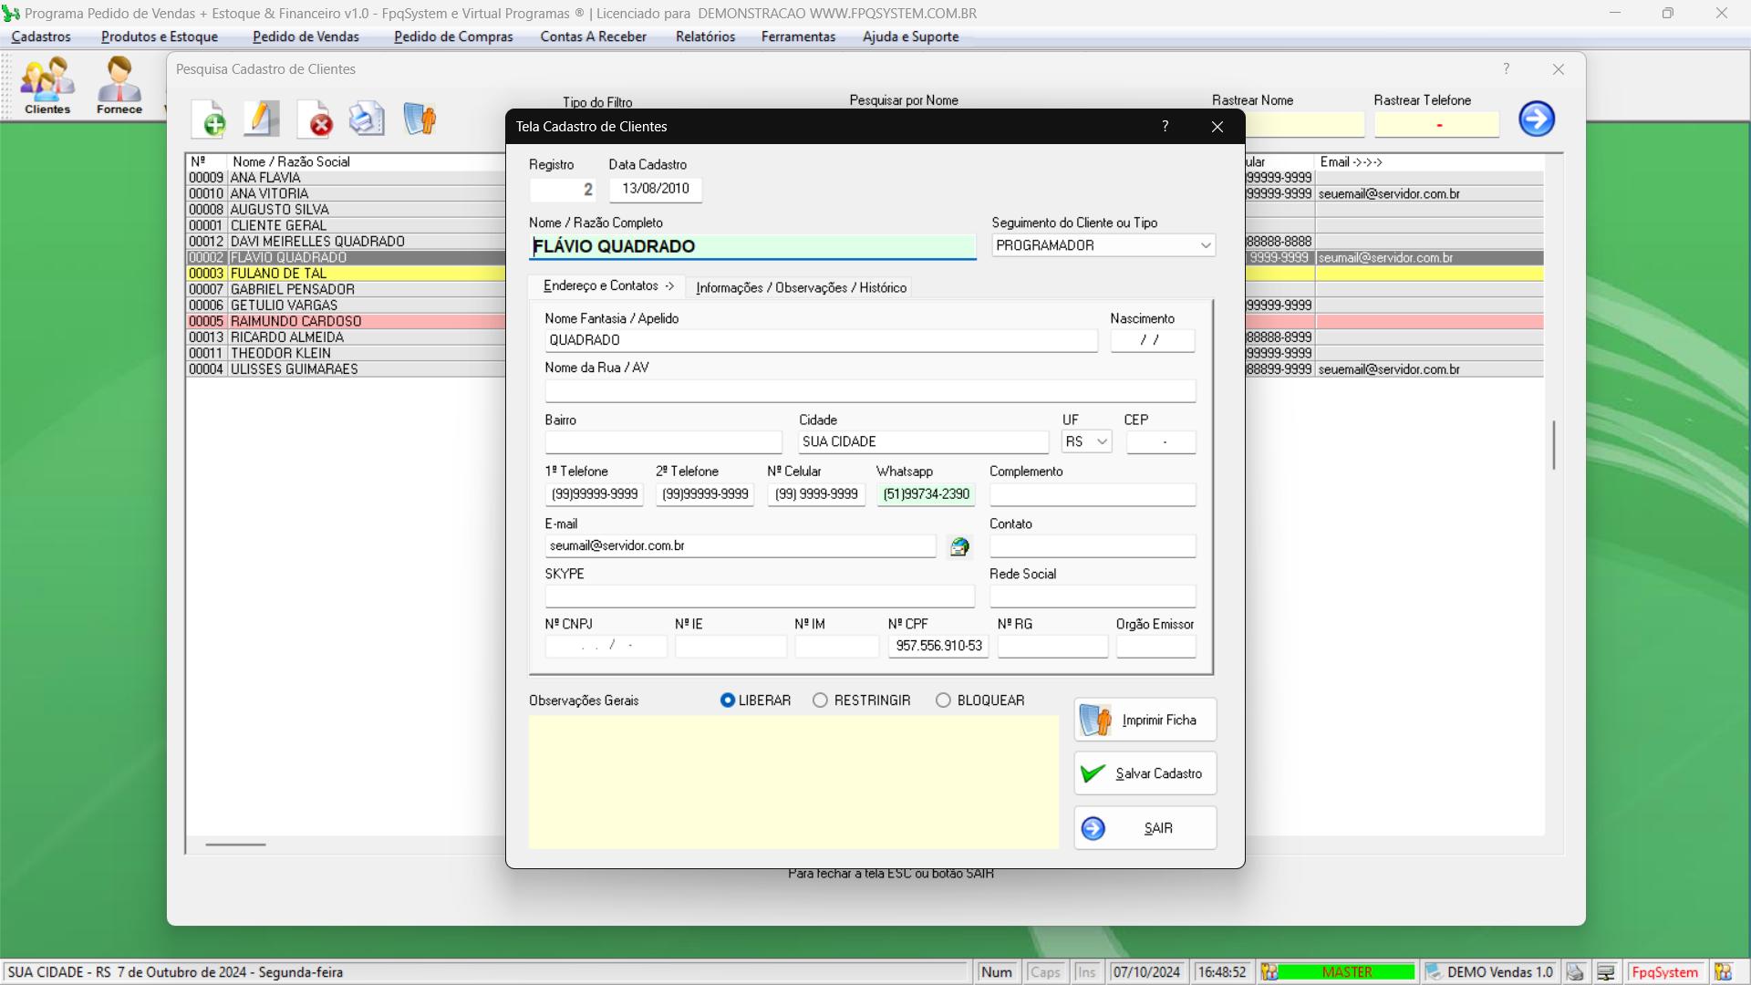Click the blue arrow search icon
Image resolution: width=1751 pixels, height=985 pixels.
(1536, 119)
